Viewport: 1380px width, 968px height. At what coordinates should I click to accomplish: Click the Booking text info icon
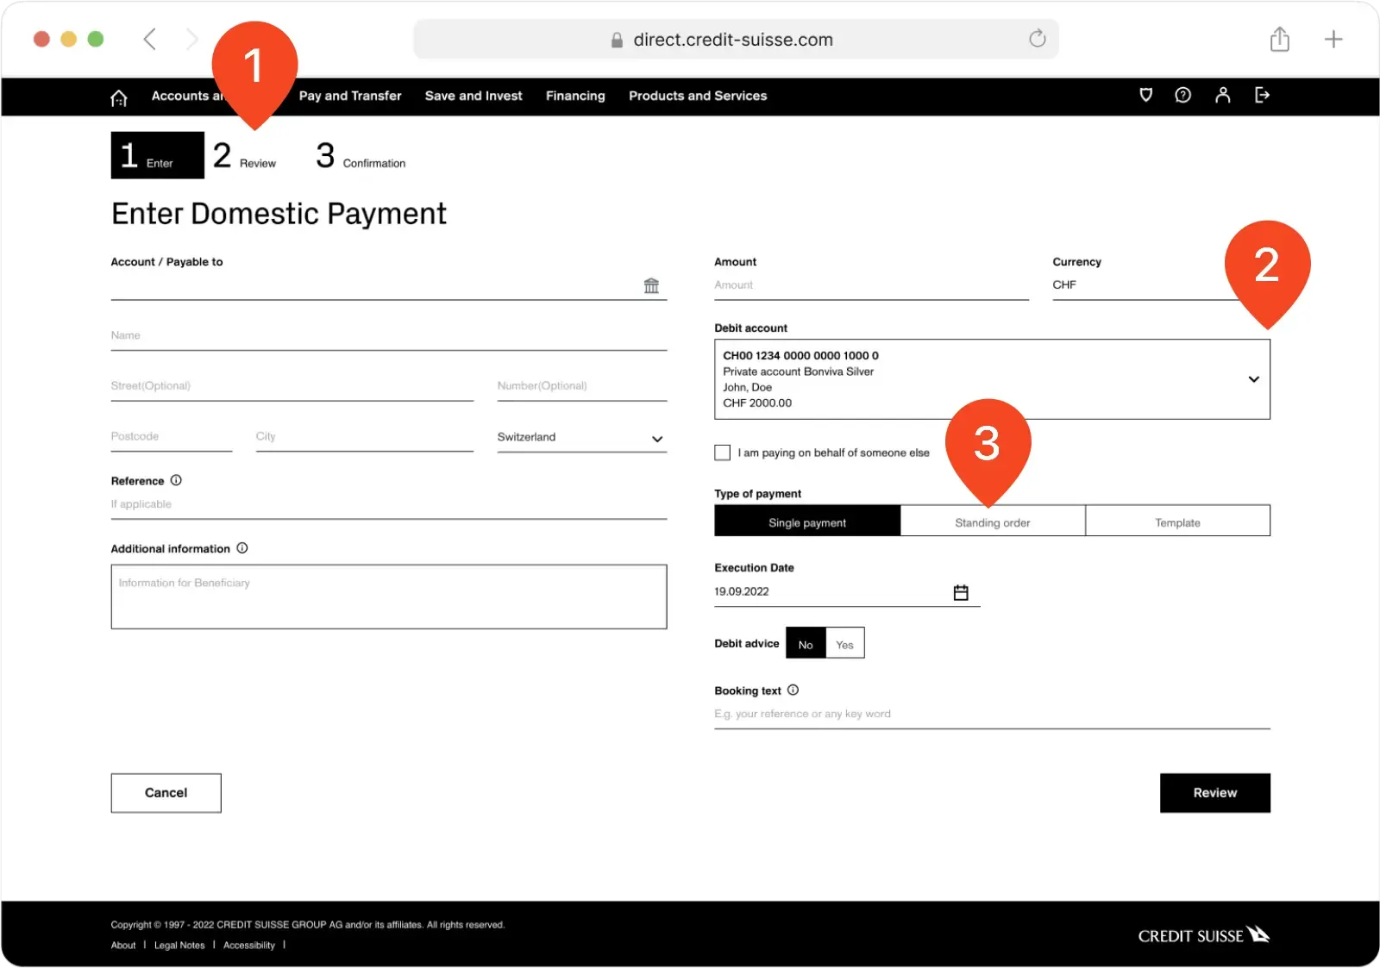[x=793, y=690]
